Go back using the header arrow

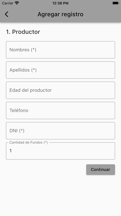6,14
